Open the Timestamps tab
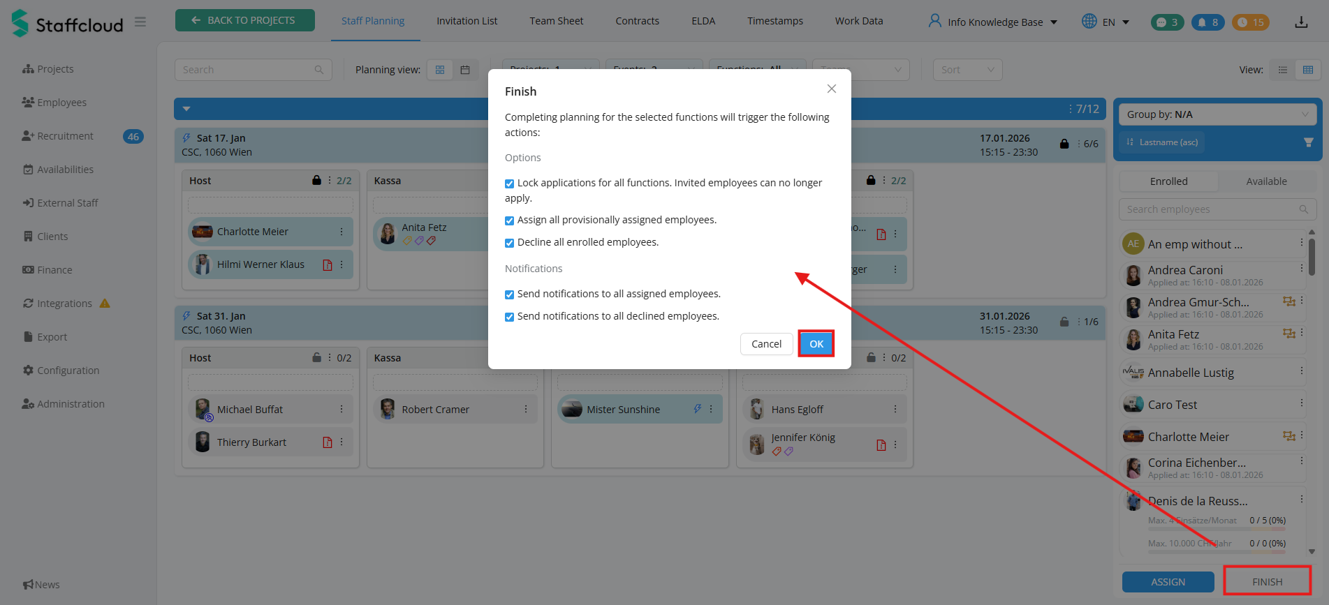The height and width of the screenshot is (605, 1329). [775, 21]
